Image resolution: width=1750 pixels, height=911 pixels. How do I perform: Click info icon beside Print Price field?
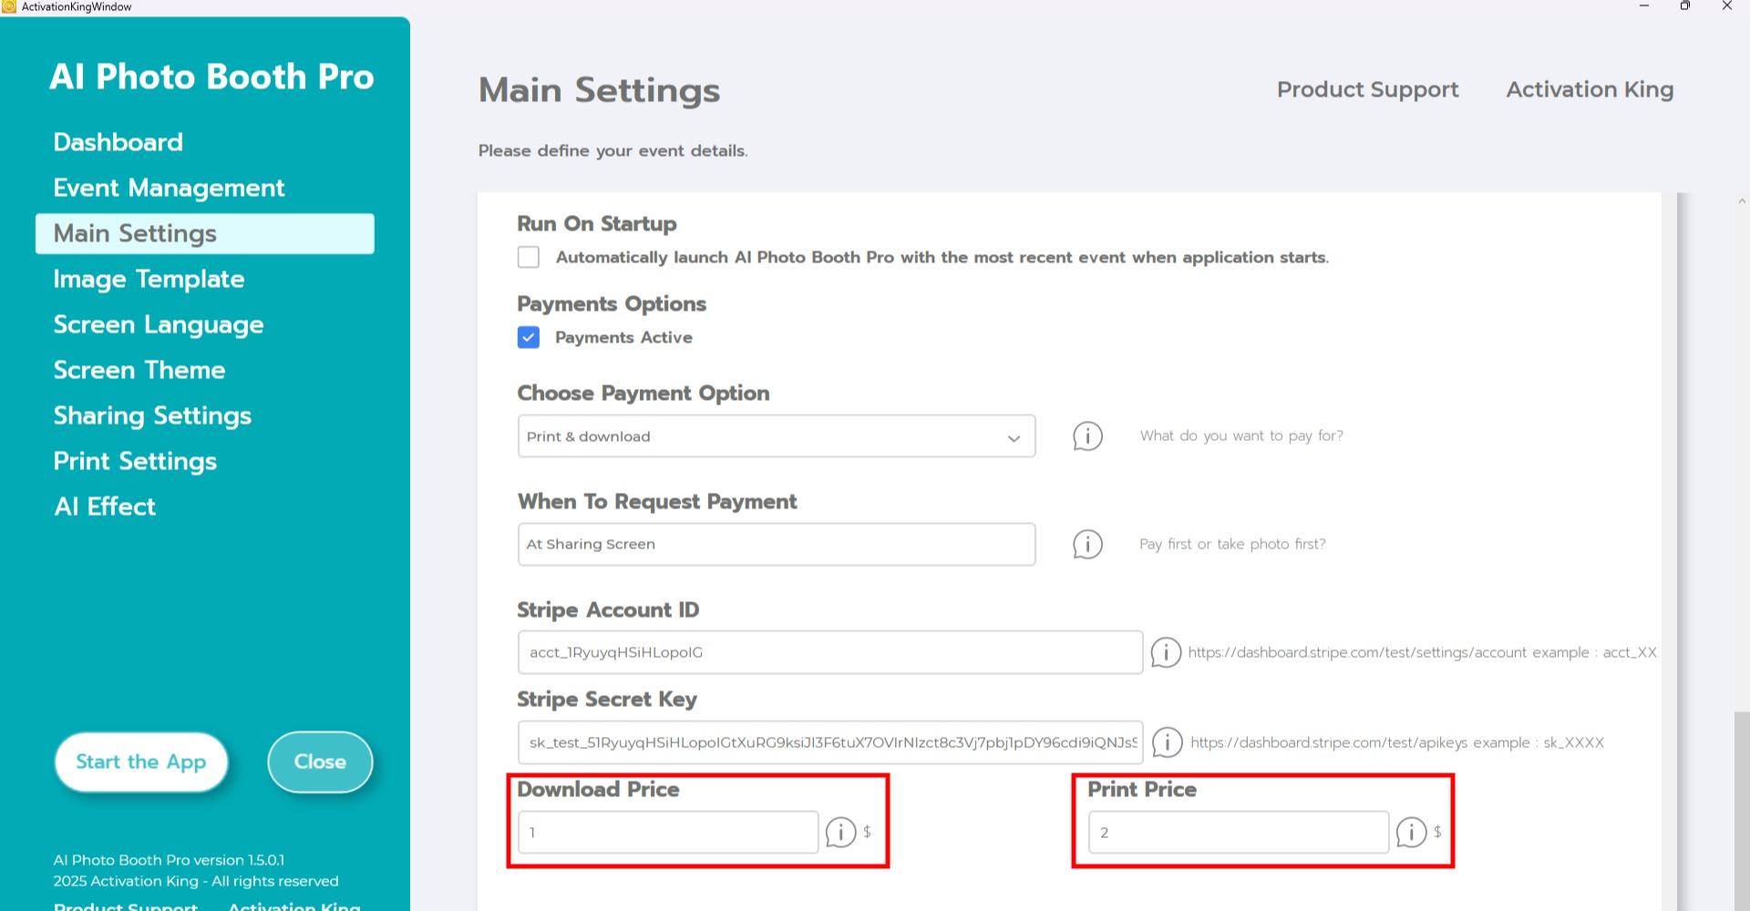pos(1411,832)
